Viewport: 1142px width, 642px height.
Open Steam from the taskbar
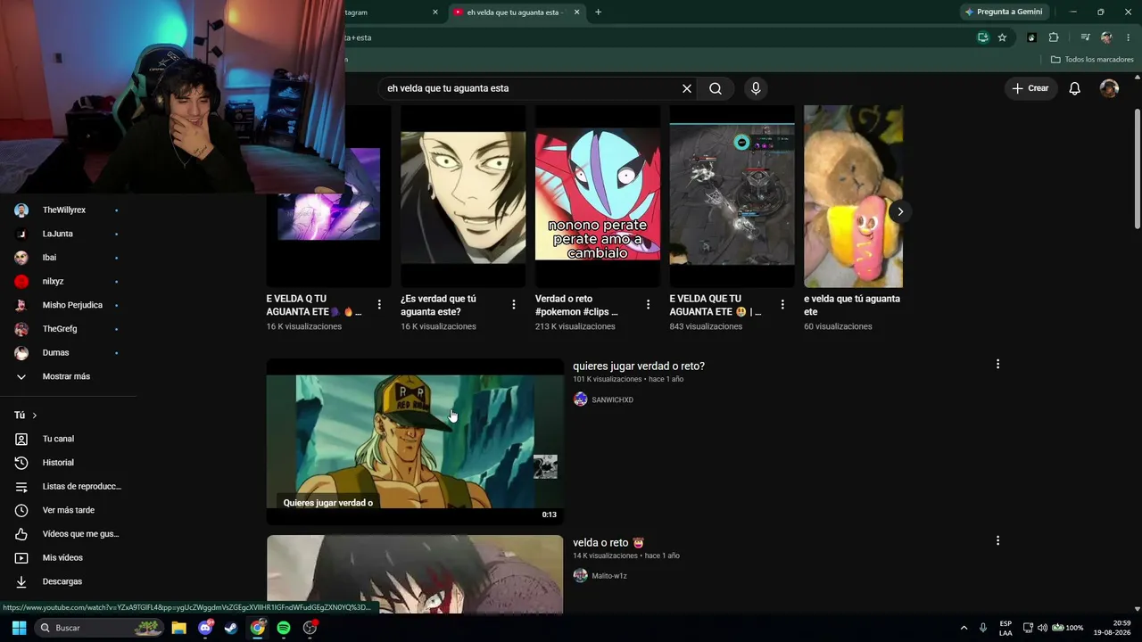point(230,628)
